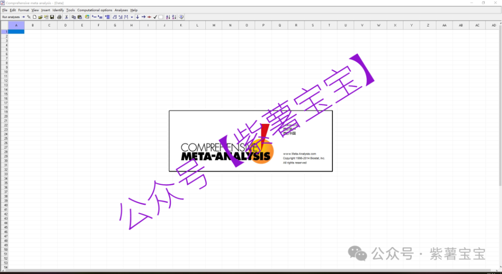Open the Format menu

tap(24, 10)
